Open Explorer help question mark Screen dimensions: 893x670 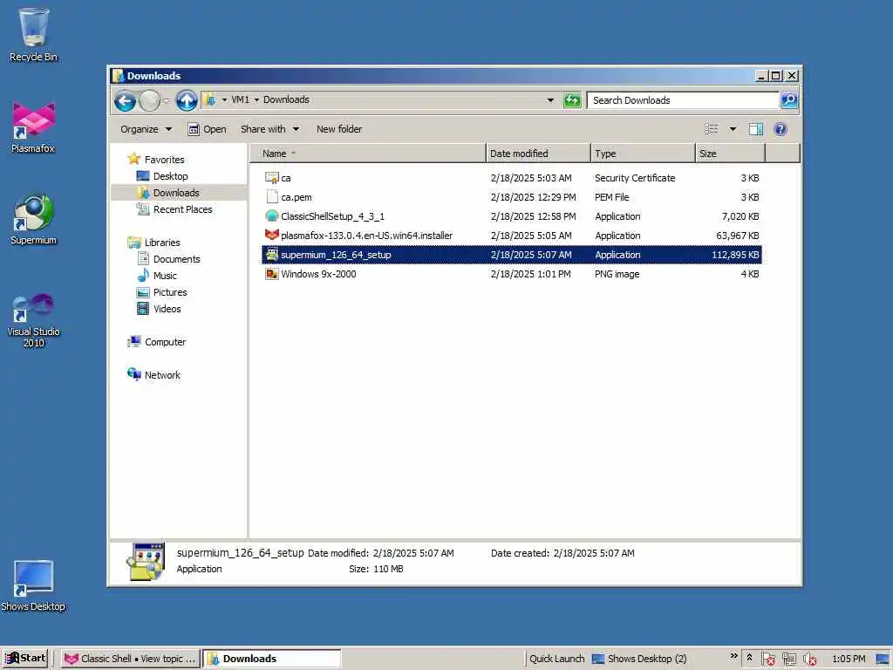tap(781, 129)
